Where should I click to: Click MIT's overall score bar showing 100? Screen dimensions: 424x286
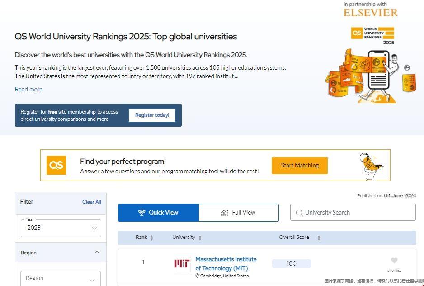coord(291,263)
